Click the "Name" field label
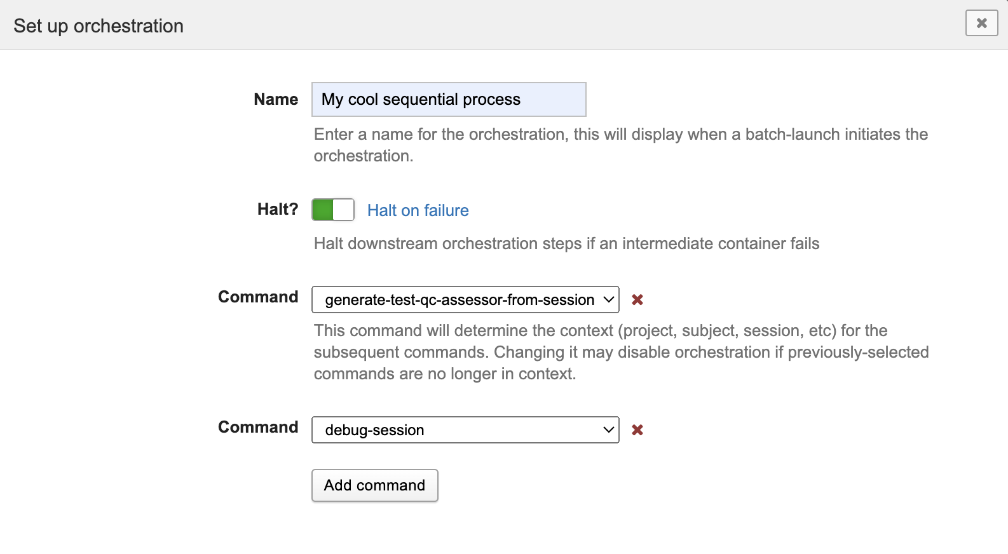Viewport: 1008px width, 554px height. (275, 100)
